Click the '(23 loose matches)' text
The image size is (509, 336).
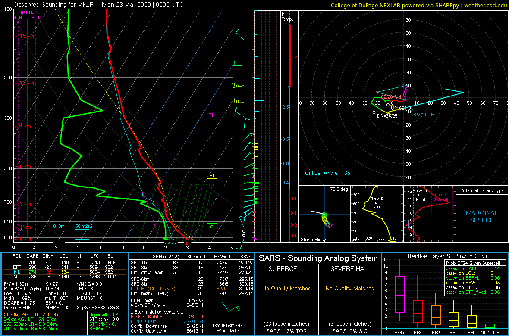[x=287, y=324]
